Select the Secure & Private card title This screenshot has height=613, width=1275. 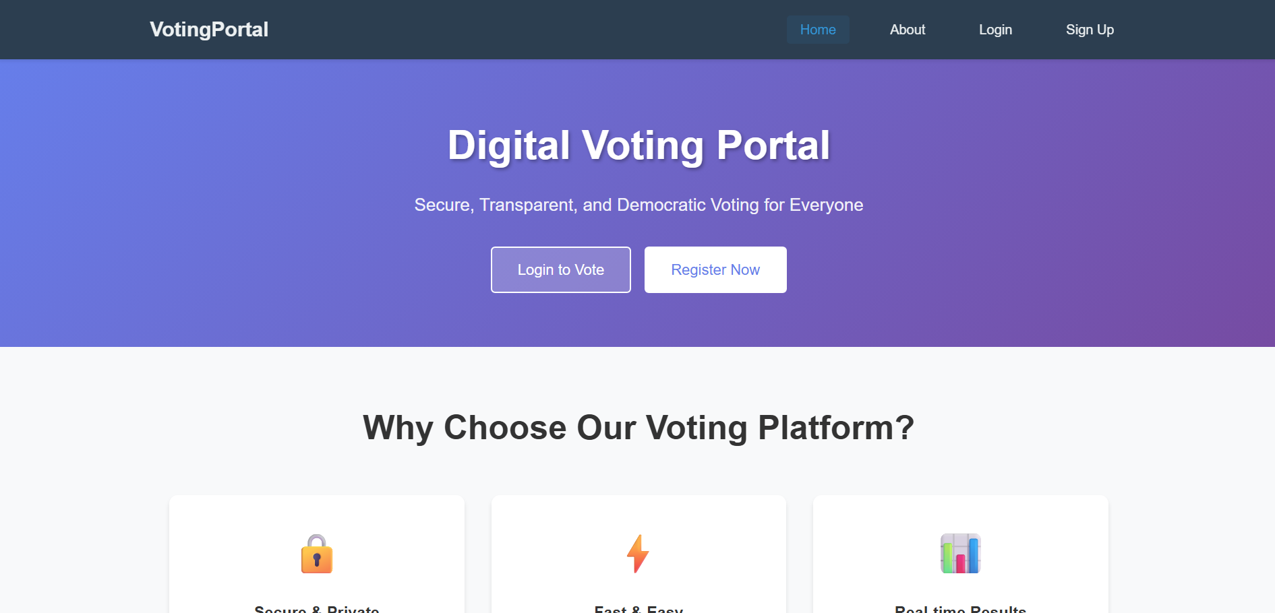tap(316, 608)
